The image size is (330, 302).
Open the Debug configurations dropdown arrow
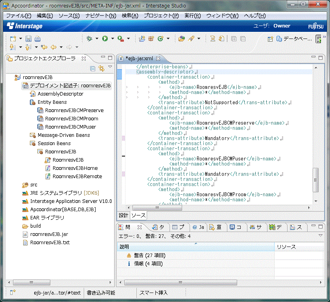97,39
